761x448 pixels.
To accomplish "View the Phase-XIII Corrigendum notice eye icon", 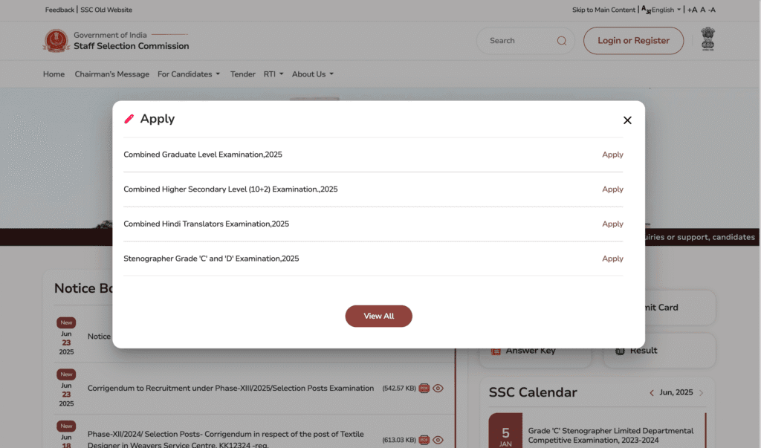I will [438, 389].
